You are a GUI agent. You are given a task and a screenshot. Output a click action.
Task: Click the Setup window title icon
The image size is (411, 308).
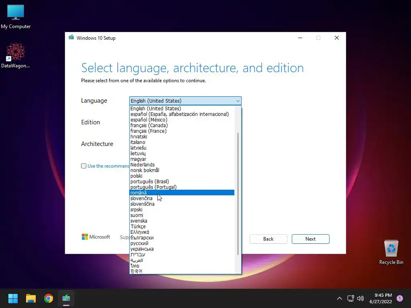click(71, 37)
